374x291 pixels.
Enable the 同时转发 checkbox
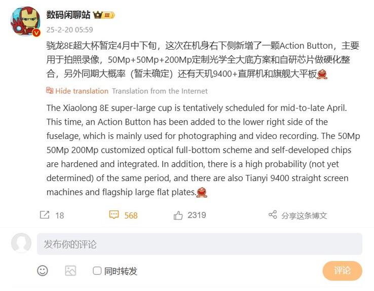pyautogui.click(x=97, y=271)
